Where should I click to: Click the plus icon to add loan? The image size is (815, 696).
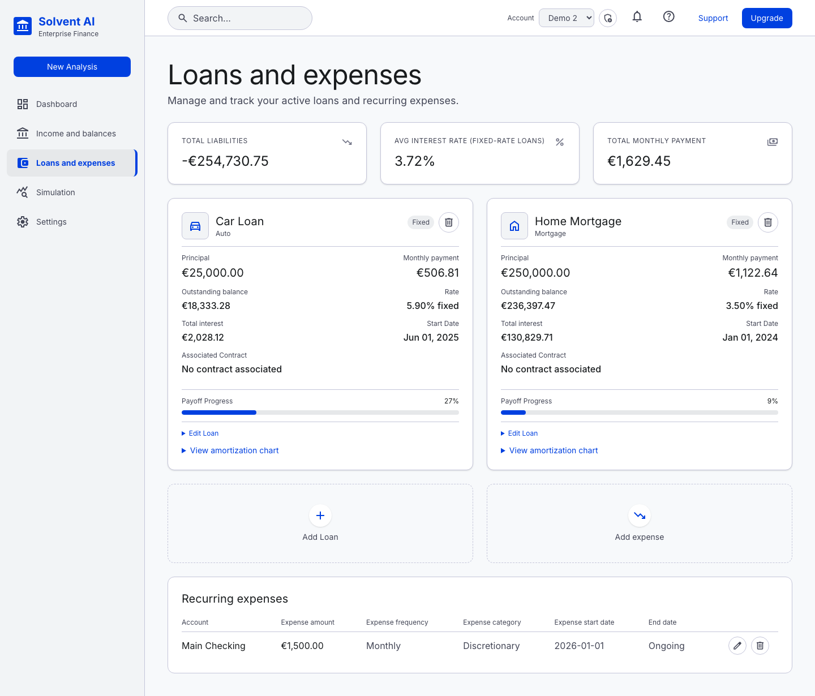point(320,515)
